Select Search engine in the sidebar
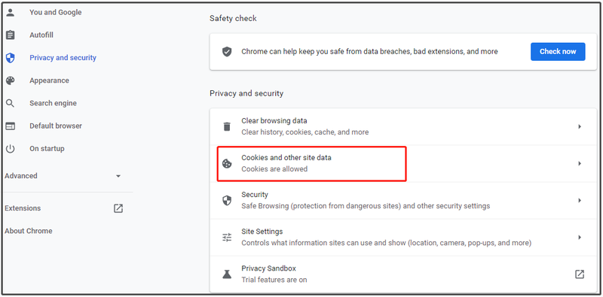Viewport: 603px width, 297px height. (x=53, y=103)
